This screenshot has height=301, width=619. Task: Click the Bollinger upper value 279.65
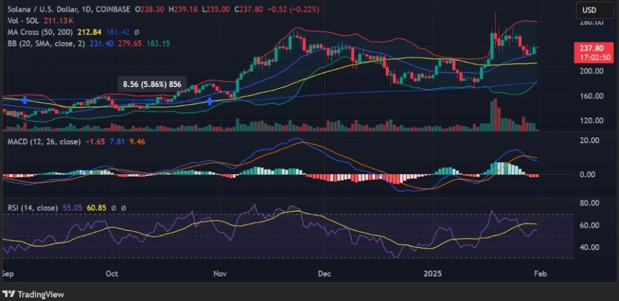tap(129, 44)
